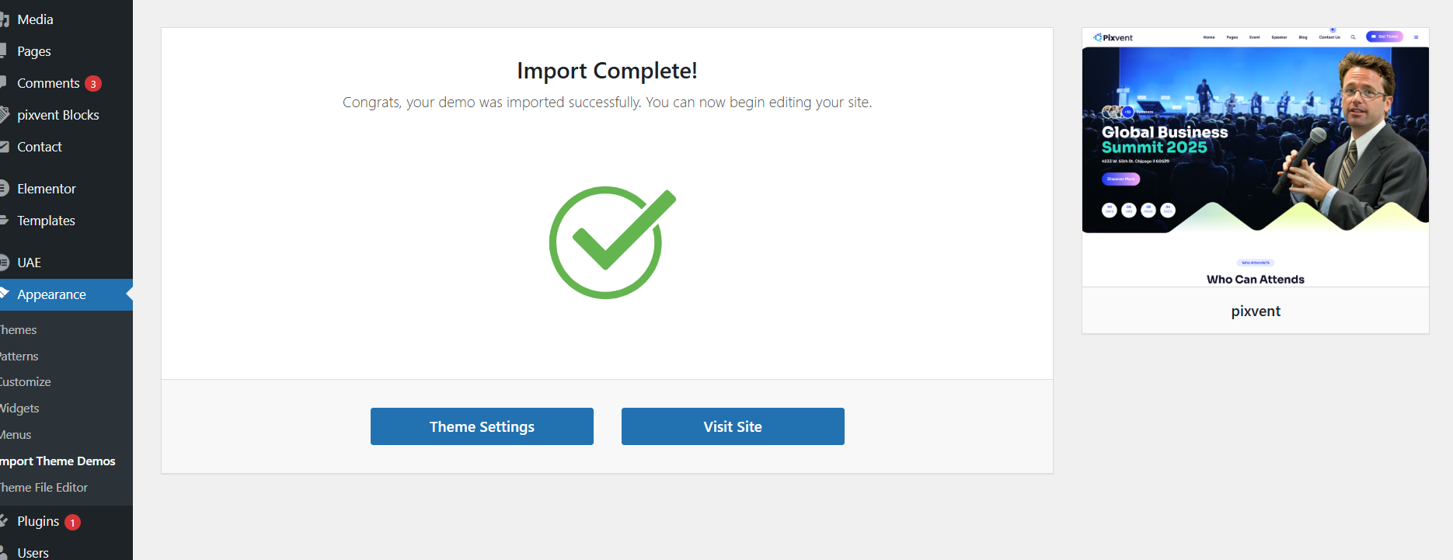This screenshot has width=1453, height=560.
Task: Go to the Contact menu
Action: (40, 147)
